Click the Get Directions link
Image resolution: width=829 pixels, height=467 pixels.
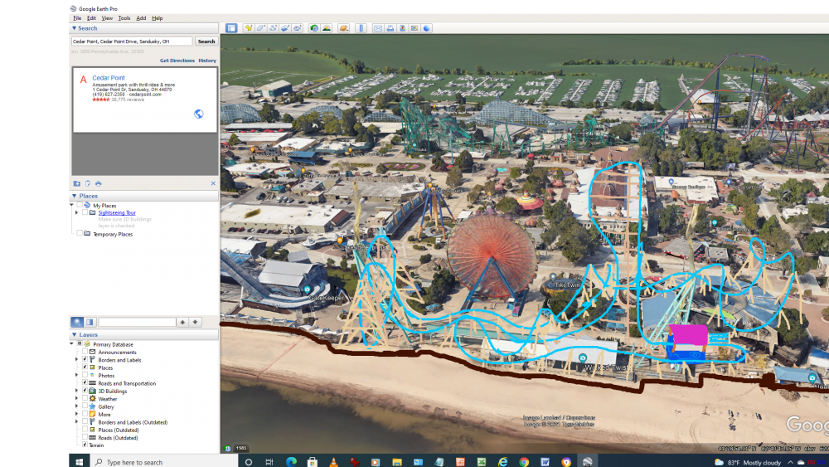coord(177,61)
